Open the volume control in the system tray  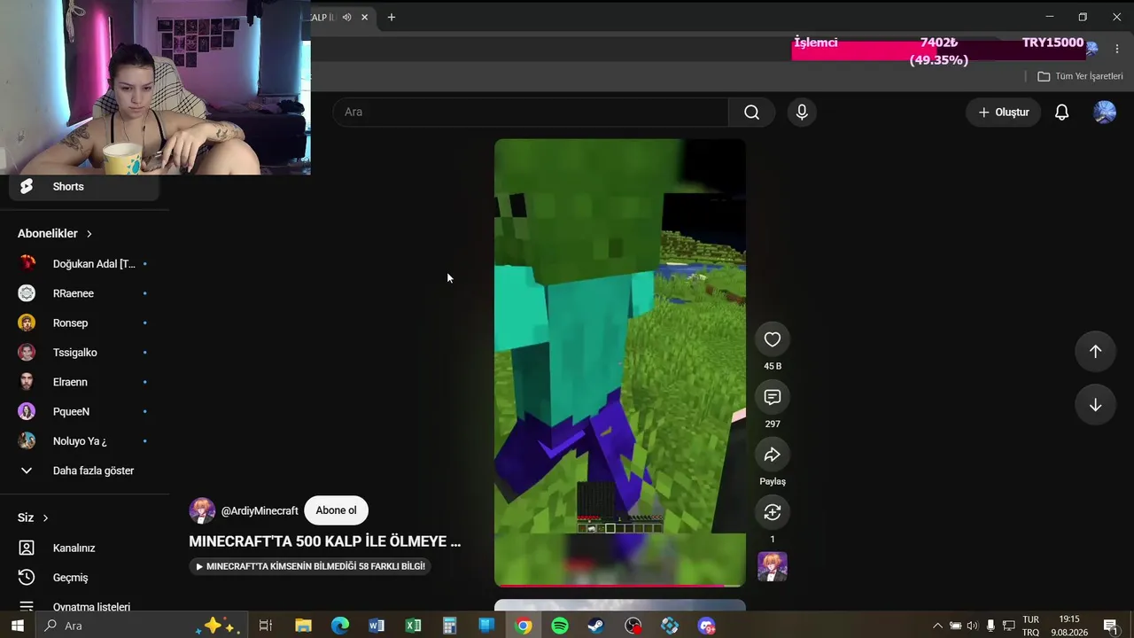click(972, 626)
